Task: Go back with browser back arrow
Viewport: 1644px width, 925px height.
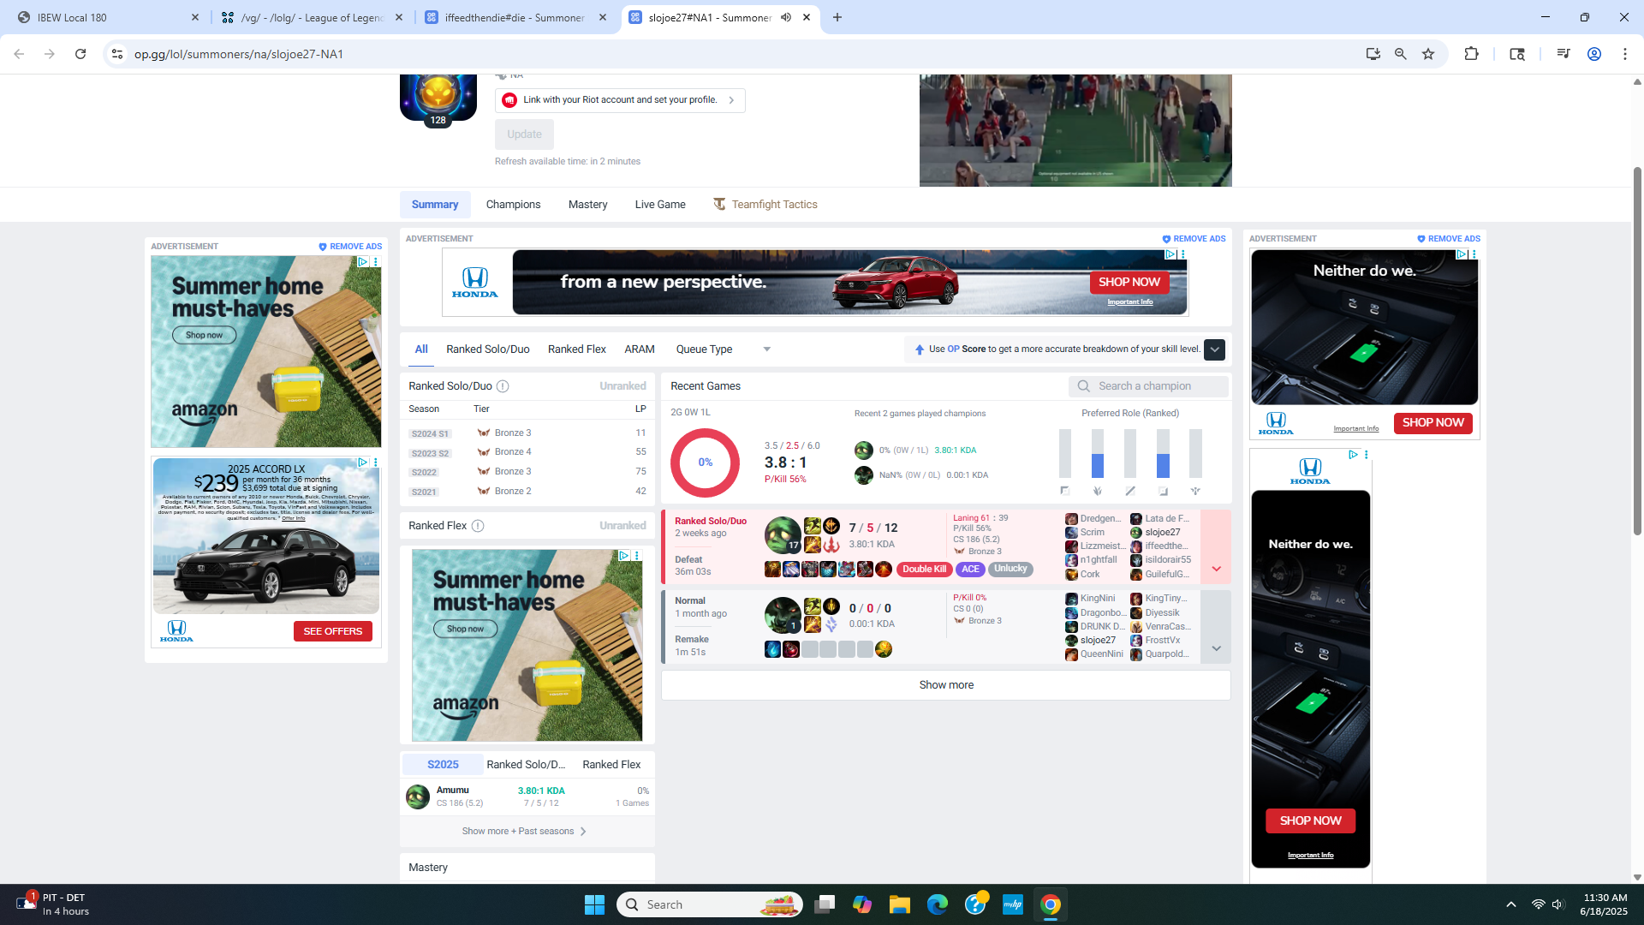Action: (x=19, y=54)
